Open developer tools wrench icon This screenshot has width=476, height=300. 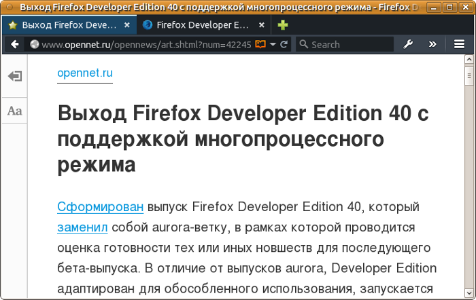point(408,44)
